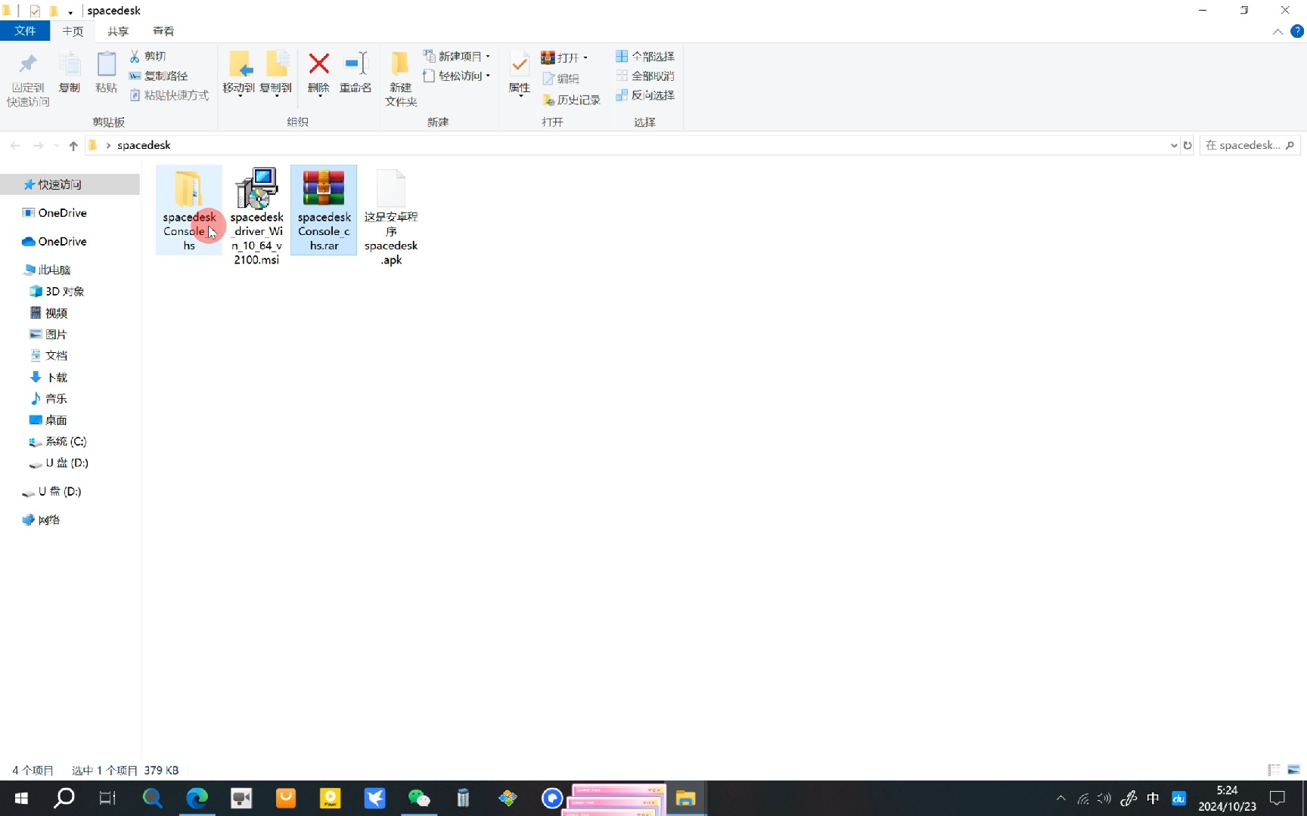This screenshot has height=816, width=1307.
Task: Click the Copy icon in the ribbon
Action: (x=70, y=65)
